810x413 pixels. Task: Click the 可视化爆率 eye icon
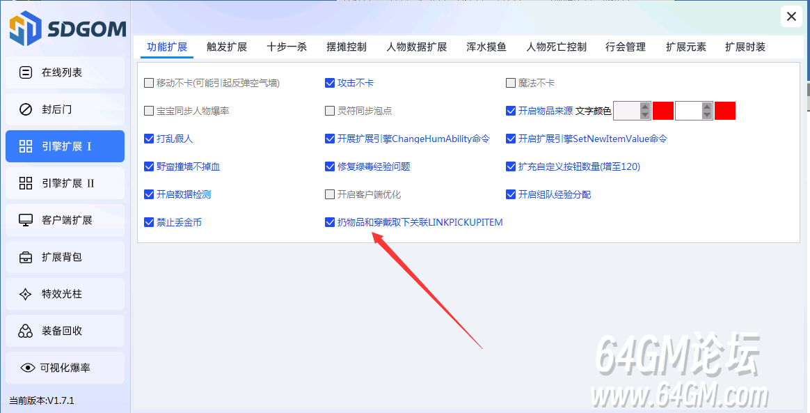[28, 368]
